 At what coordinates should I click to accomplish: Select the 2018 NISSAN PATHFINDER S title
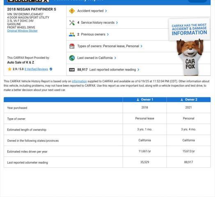(x=32, y=9)
